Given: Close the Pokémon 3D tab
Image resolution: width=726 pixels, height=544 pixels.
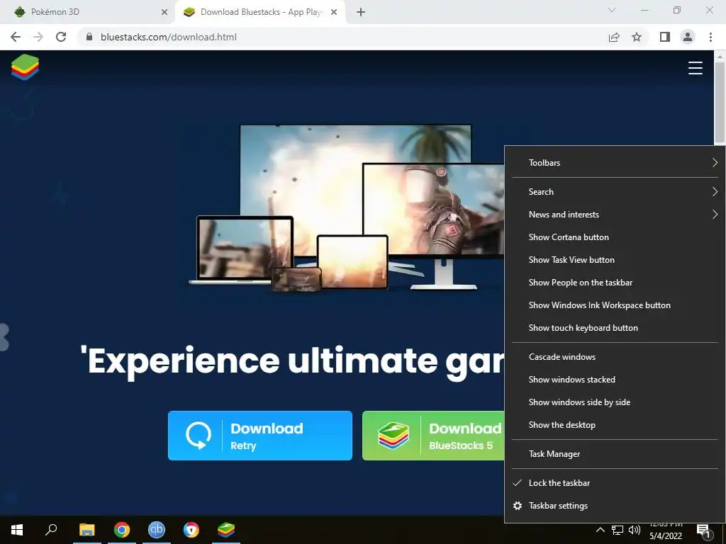Looking at the screenshot, I should pos(164,13).
